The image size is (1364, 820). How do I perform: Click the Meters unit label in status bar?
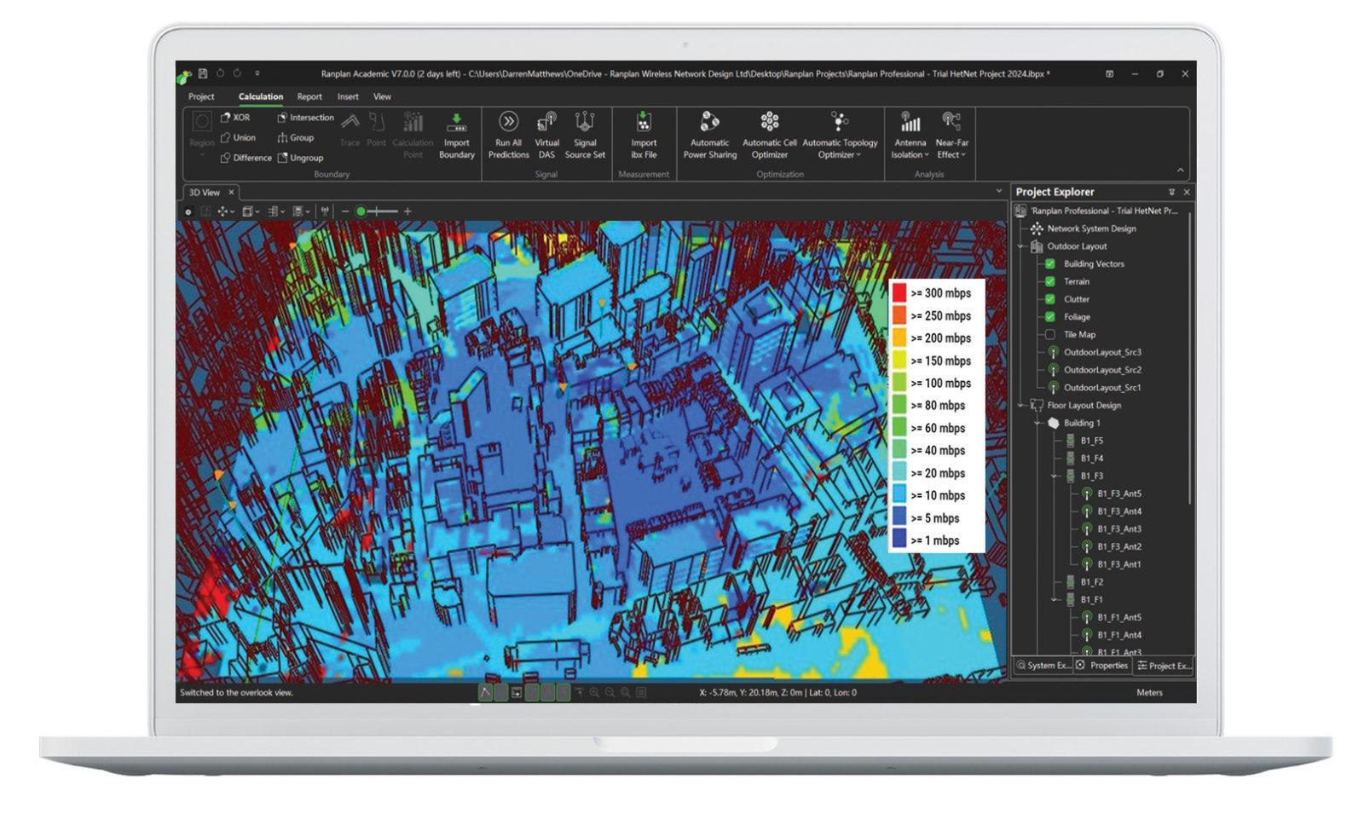pyautogui.click(x=1149, y=693)
